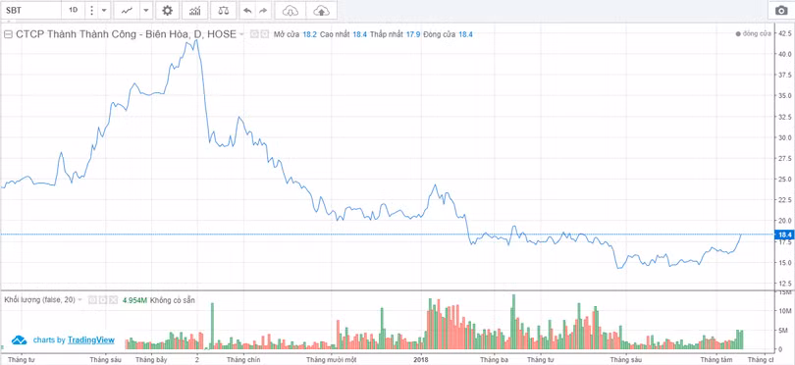Click the SBT symbol input field
795x365 pixels.
pos(30,10)
